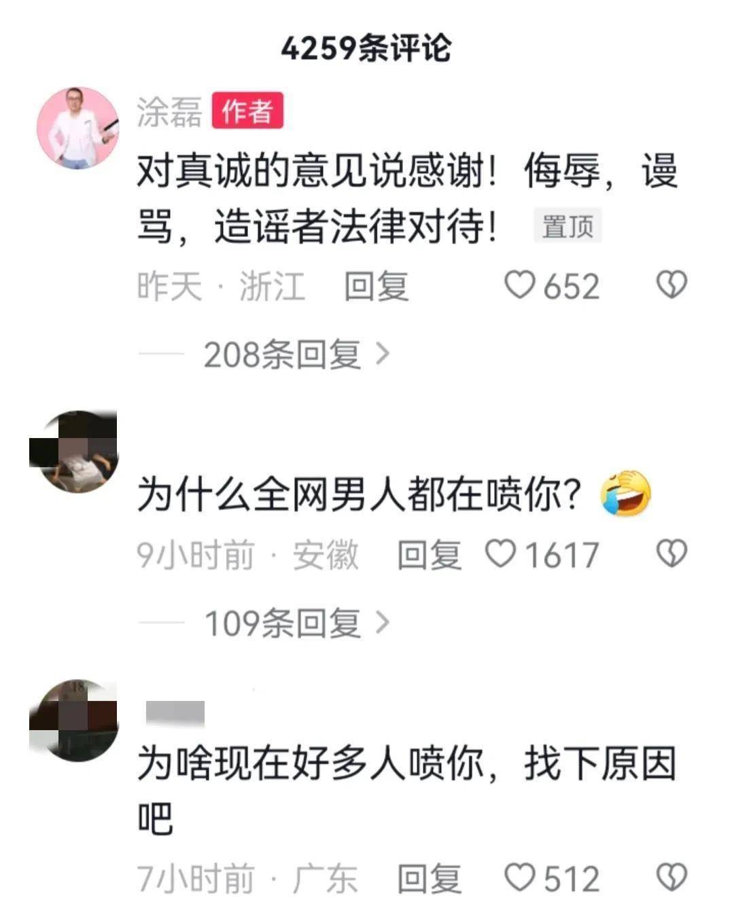Reply to the 7小时前 Guangdong comment
This screenshot has height=923, width=734.
point(429,878)
